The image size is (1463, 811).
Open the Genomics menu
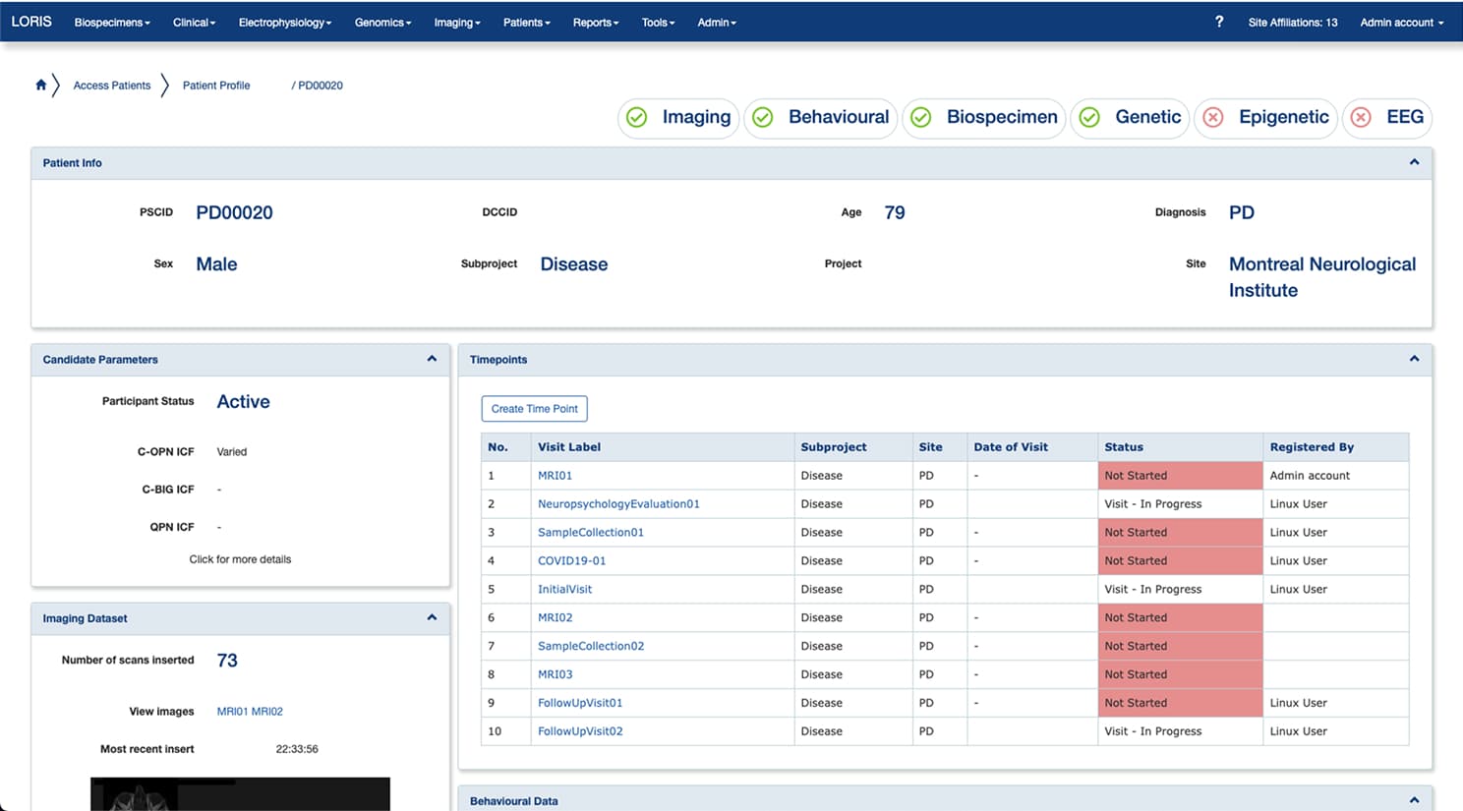point(382,22)
